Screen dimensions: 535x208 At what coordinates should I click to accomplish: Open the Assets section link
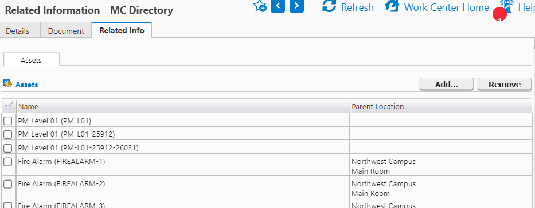pyautogui.click(x=26, y=85)
